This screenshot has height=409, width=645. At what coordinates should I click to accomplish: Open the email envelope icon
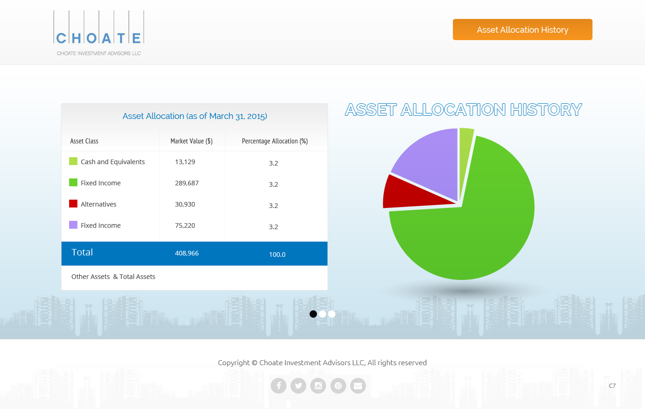[x=358, y=385]
